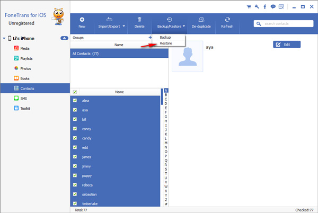Click the contact list scrollbar thumb

coord(162,96)
